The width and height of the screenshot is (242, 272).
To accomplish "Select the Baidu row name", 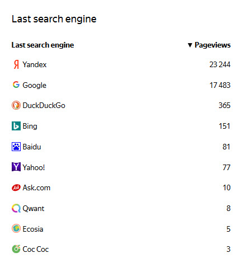I will click(32, 147).
